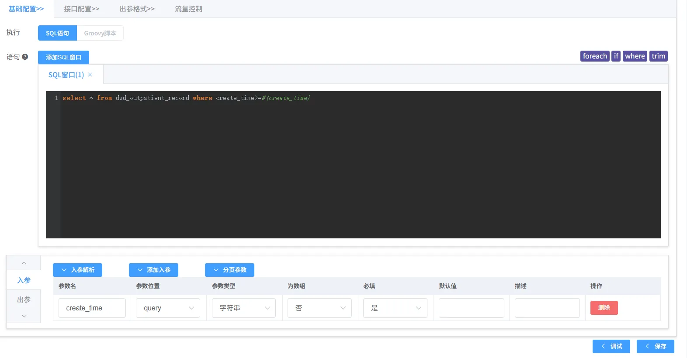Open the 参数类型 dropdown showing 字符串
This screenshot has width=687, height=358.
point(244,308)
